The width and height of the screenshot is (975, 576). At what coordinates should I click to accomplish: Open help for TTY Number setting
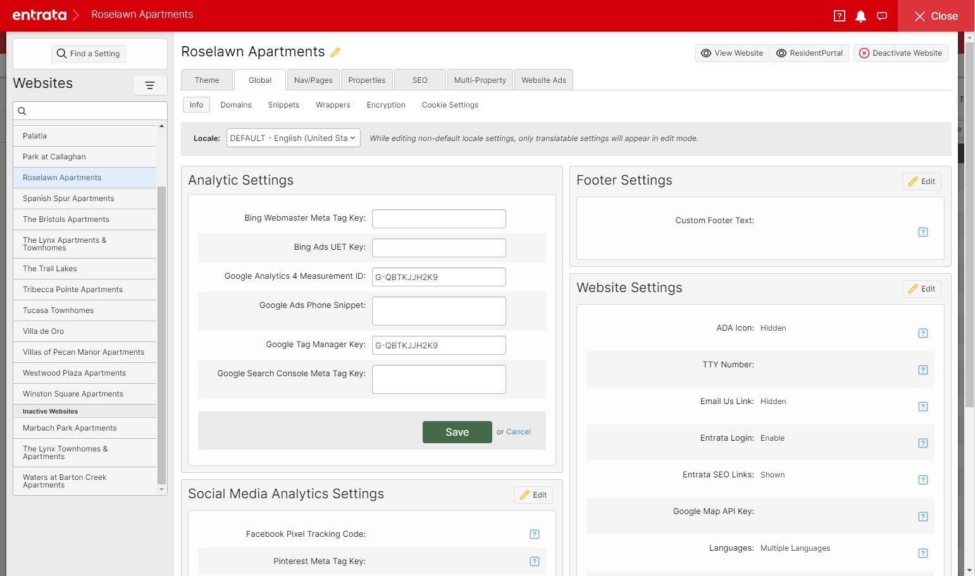point(923,370)
